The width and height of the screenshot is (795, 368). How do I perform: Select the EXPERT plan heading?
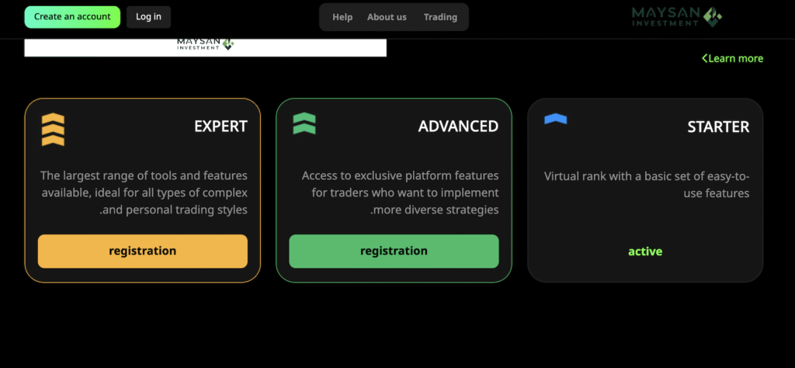pyautogui.click(x=220, y=127)
